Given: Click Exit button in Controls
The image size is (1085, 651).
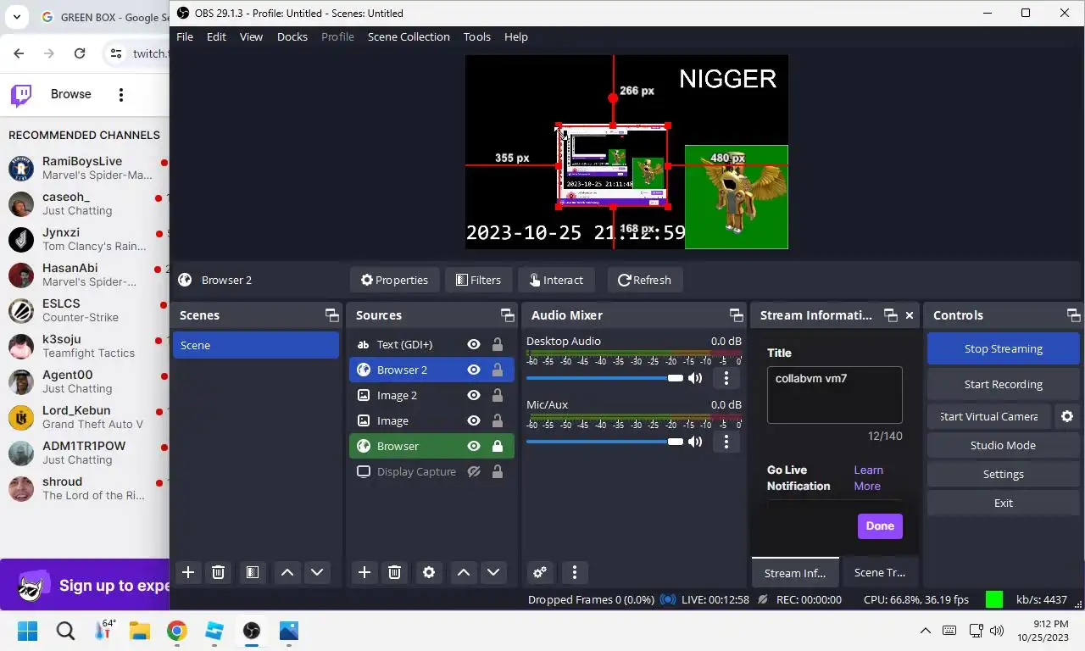Looking at the screenshot, I should coord(1004,503).
